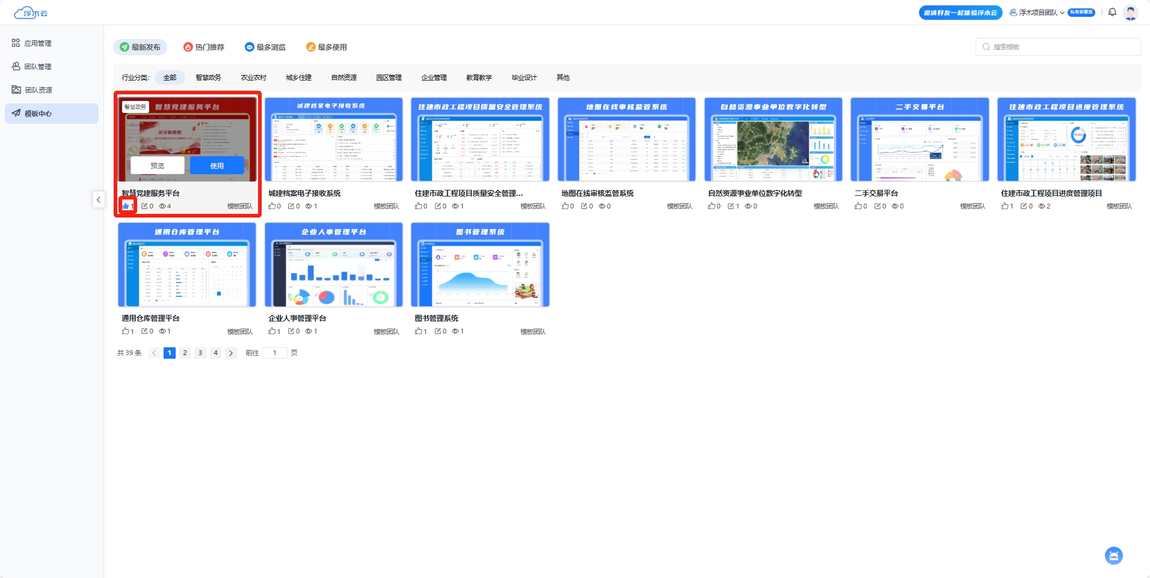
Task: Open the chatbot assistant floating icon
Action: tap(1113, 556)
